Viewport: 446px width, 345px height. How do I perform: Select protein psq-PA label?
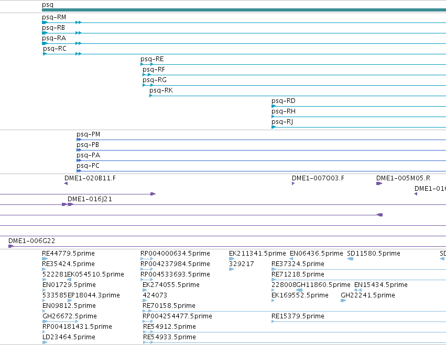click(89, 155)
